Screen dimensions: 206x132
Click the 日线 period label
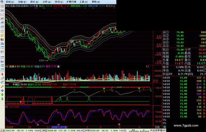pyautogui.click(x=157, y=127)
